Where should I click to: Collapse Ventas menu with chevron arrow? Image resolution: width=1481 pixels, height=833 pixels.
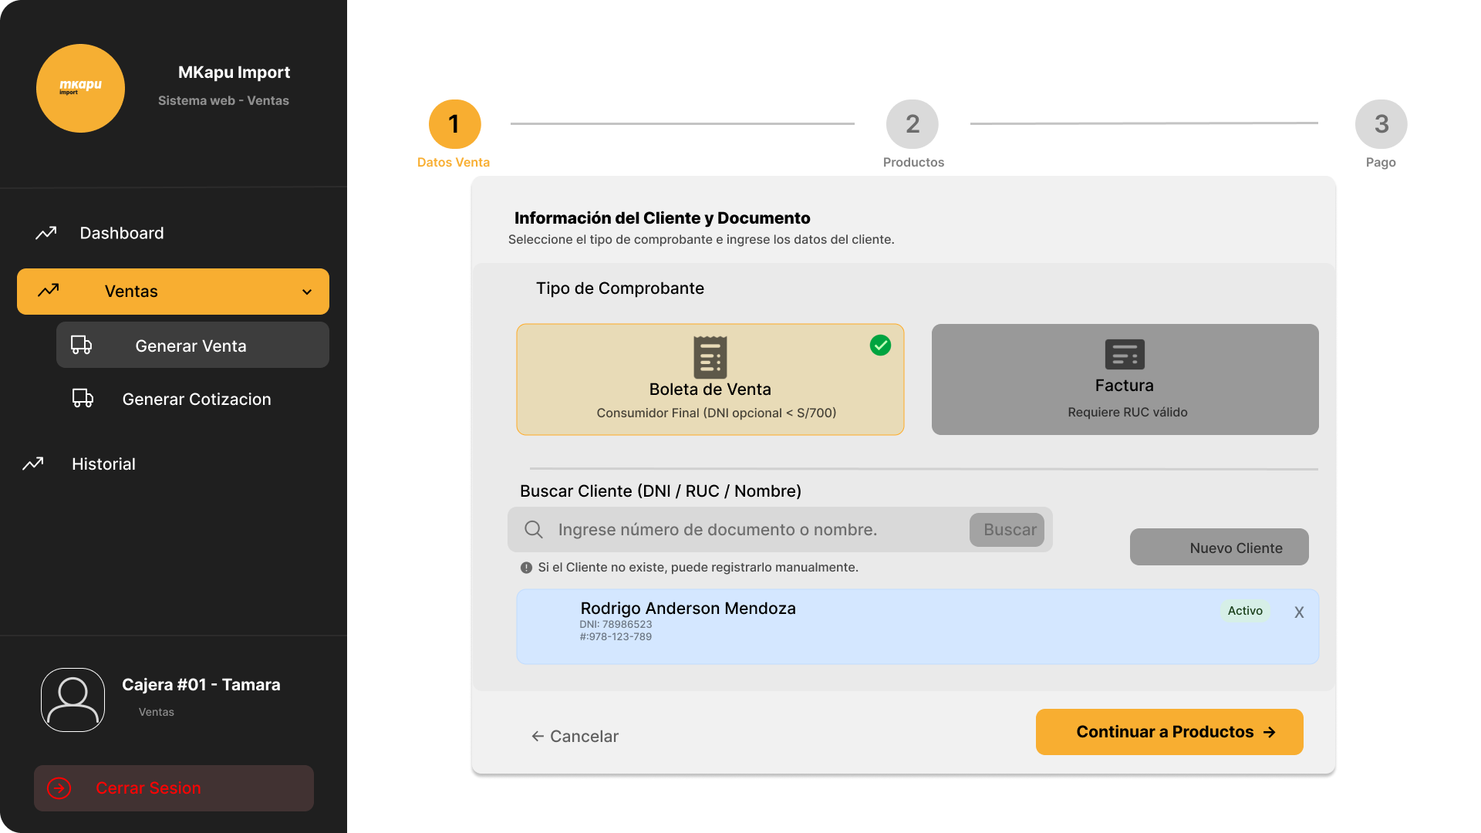(307, 292)
